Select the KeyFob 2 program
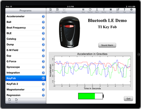The width and height of the screenshot is (141, 109). tap(26, 84)
